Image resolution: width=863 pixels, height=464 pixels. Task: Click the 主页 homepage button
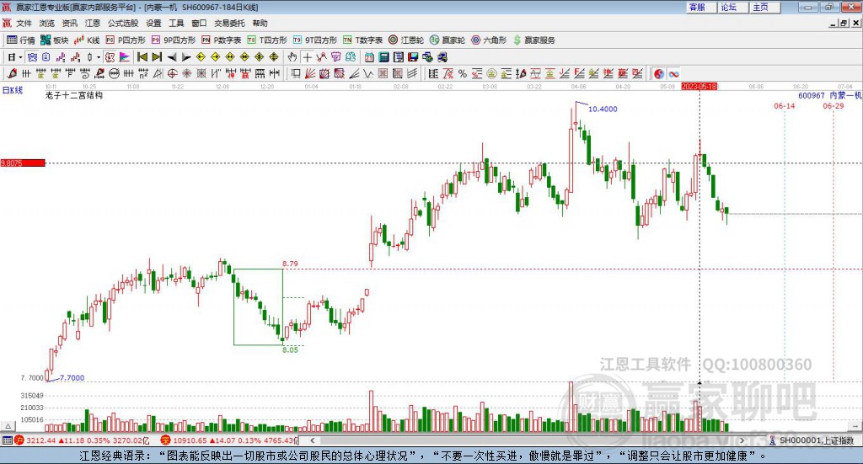click(765, 7)
